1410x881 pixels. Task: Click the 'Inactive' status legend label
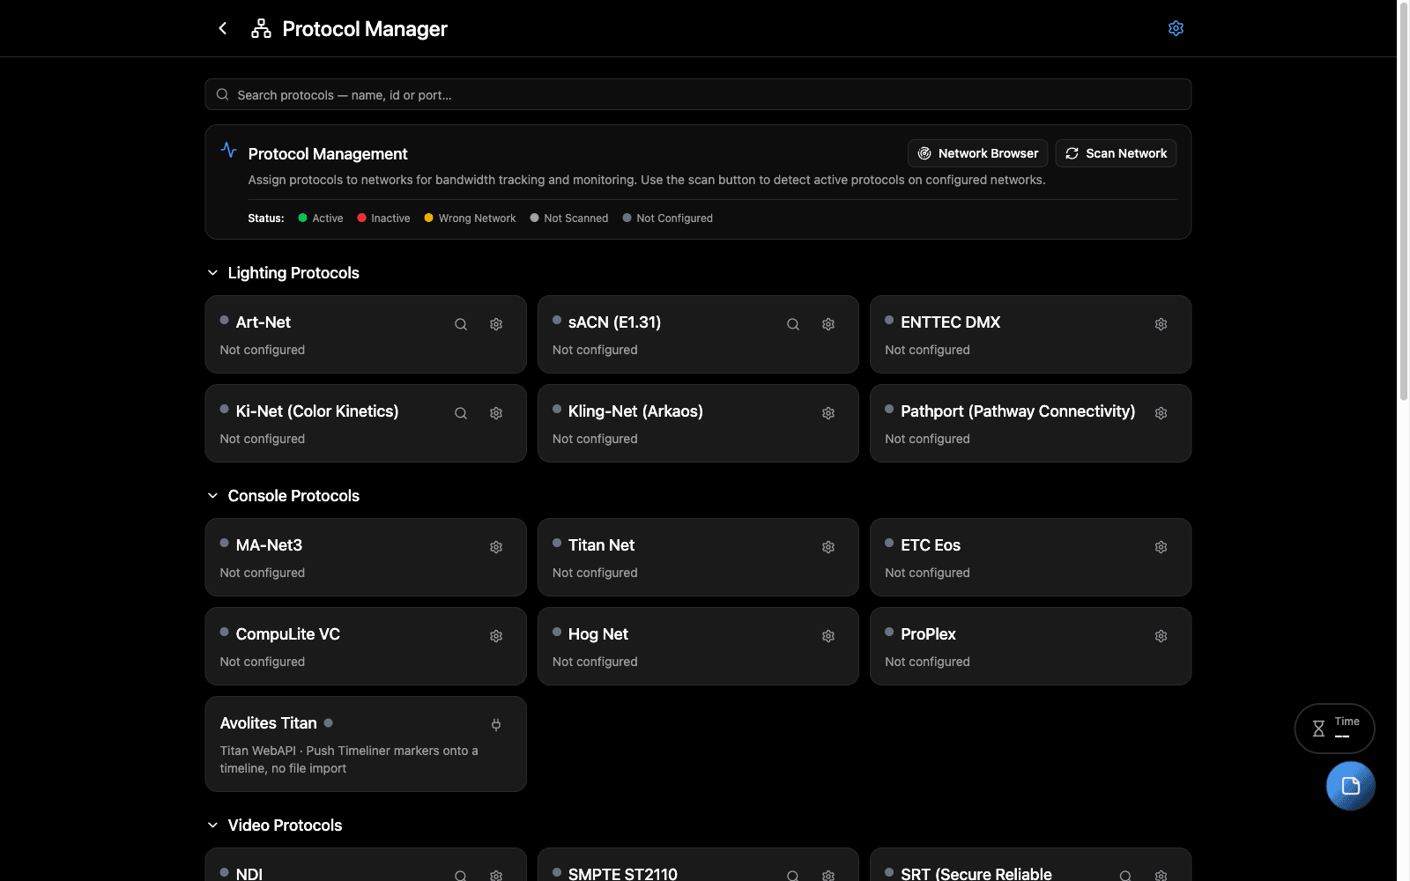390,218
